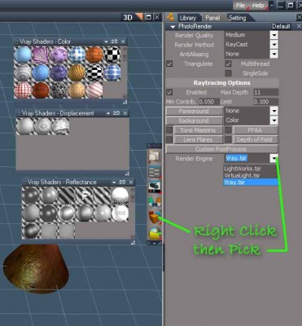The width and height of the screenshot is (302, 326).
Task: Click the Lens Flares button
Action: click(x=198, y=139)
